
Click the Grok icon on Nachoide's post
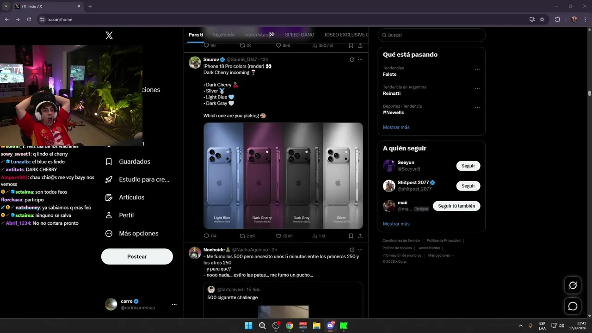(x=352, y=250)
